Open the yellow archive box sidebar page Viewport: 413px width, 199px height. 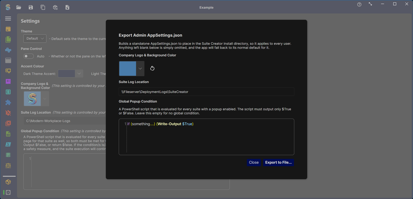(x=8, y=29)
